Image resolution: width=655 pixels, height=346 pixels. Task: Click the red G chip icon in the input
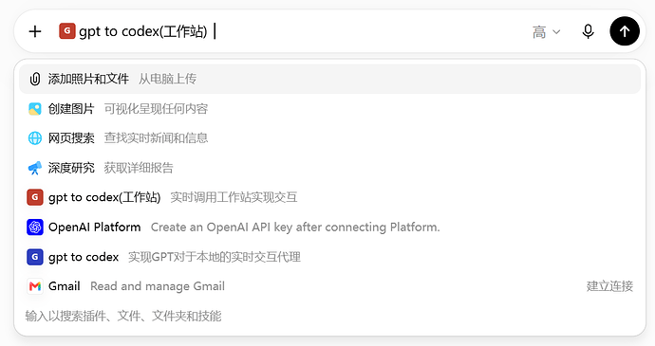[66, 31]
